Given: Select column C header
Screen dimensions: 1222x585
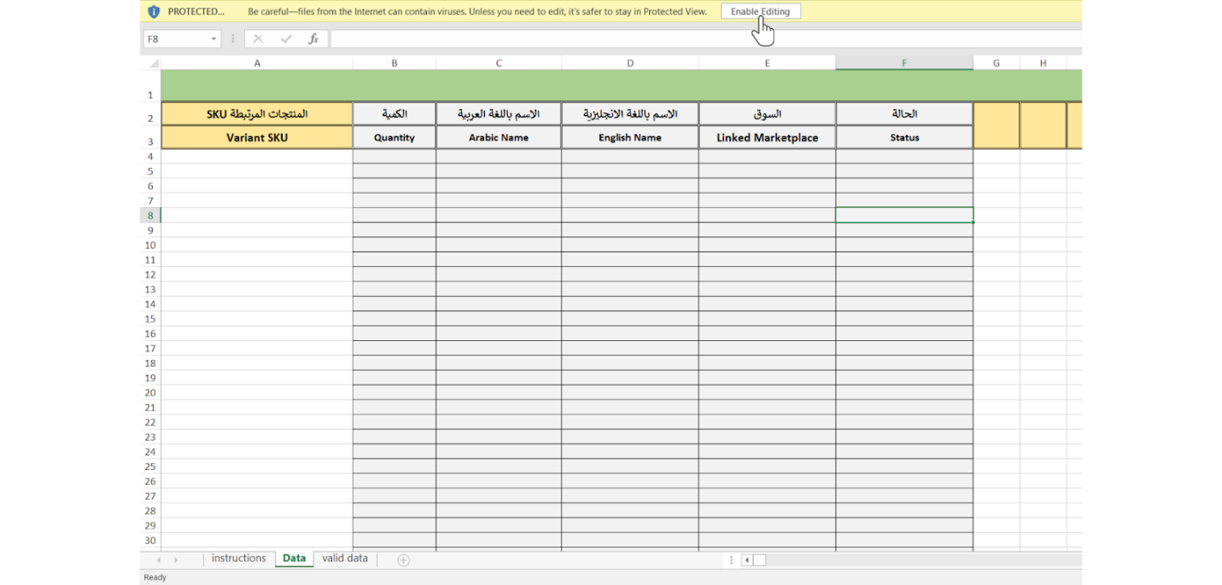Looking at the screenshot, I should tap(499, 63).
